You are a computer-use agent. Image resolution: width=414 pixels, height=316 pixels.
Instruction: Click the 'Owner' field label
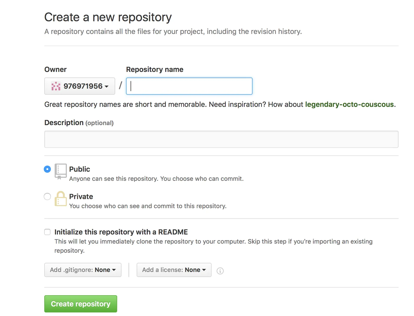[56, 70]
